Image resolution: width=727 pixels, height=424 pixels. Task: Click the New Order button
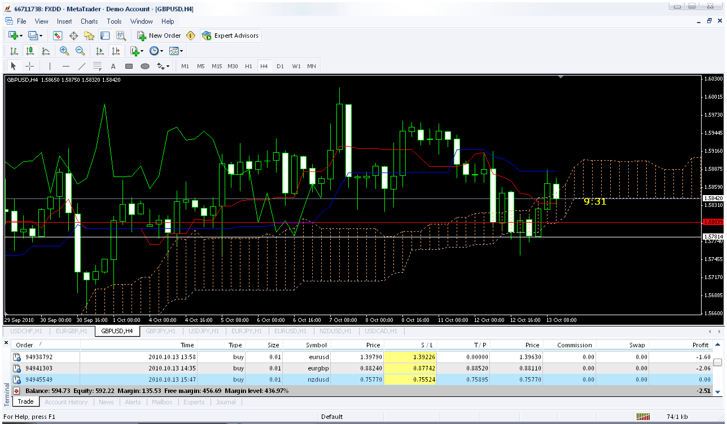click(159, 36)
